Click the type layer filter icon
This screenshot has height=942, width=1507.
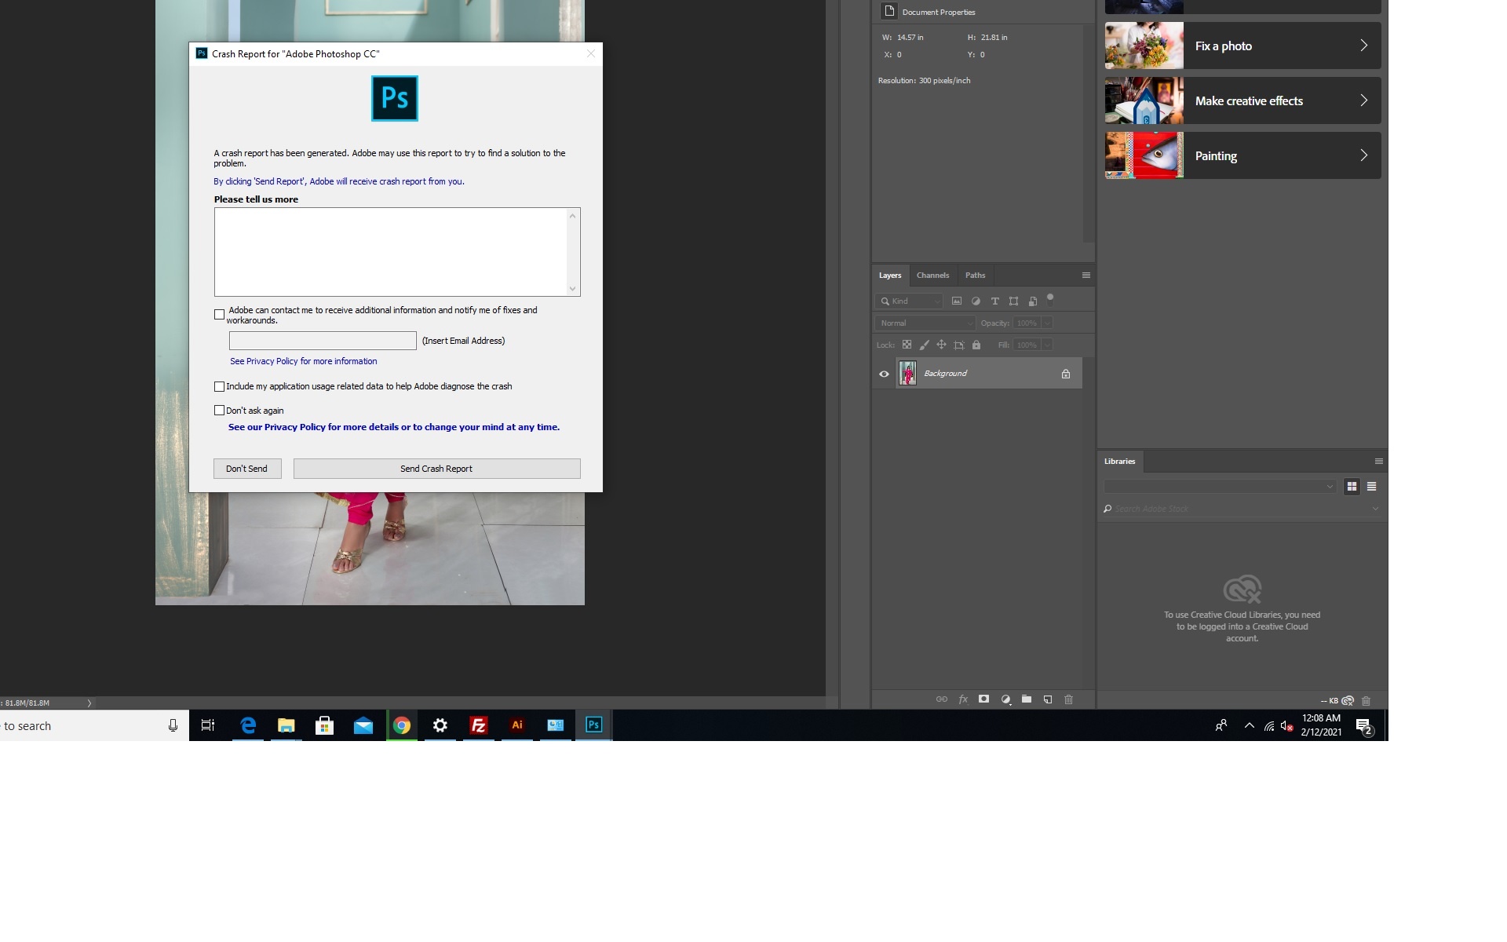[x=994, y=301]
